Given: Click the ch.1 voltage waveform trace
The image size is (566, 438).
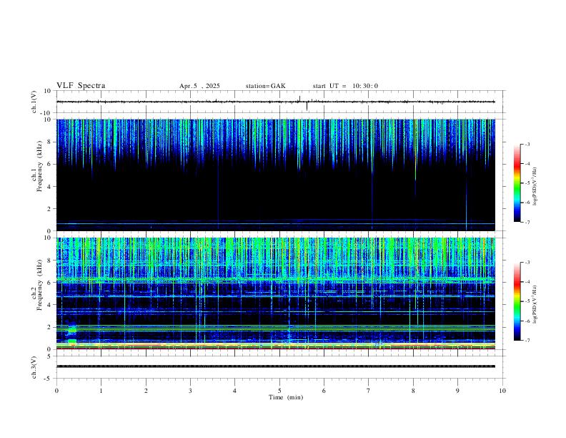Looking at the screenshot, I should pos(276,102).
